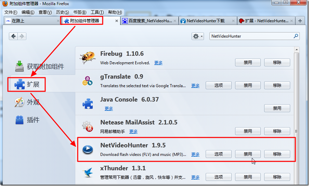The width and height of the screenshot is (309, 186).
Task: Open the 历史(S) menu
Action: tap(62, 12)
